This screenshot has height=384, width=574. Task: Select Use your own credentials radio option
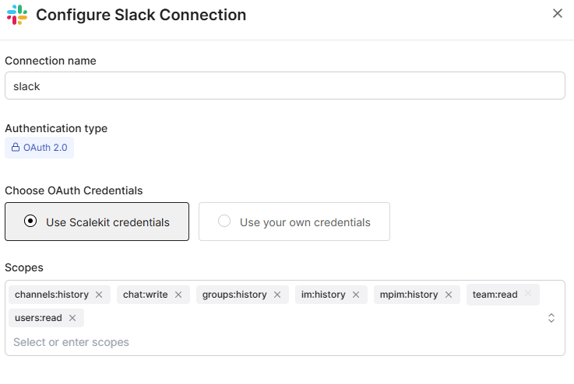tap(224, 222)
